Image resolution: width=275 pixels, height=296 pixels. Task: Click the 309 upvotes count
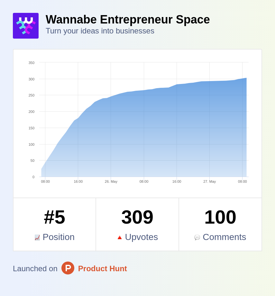coord(137,217)
